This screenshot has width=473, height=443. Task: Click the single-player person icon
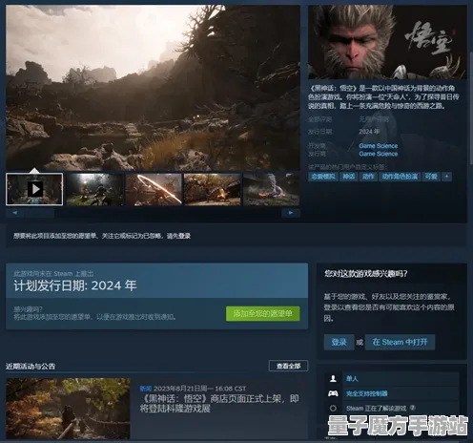click(333, 378)
